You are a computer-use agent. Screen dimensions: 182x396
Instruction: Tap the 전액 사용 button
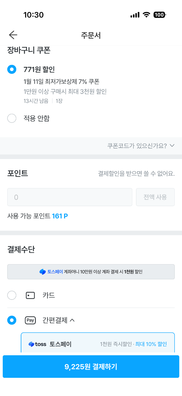tap(155, 197)
